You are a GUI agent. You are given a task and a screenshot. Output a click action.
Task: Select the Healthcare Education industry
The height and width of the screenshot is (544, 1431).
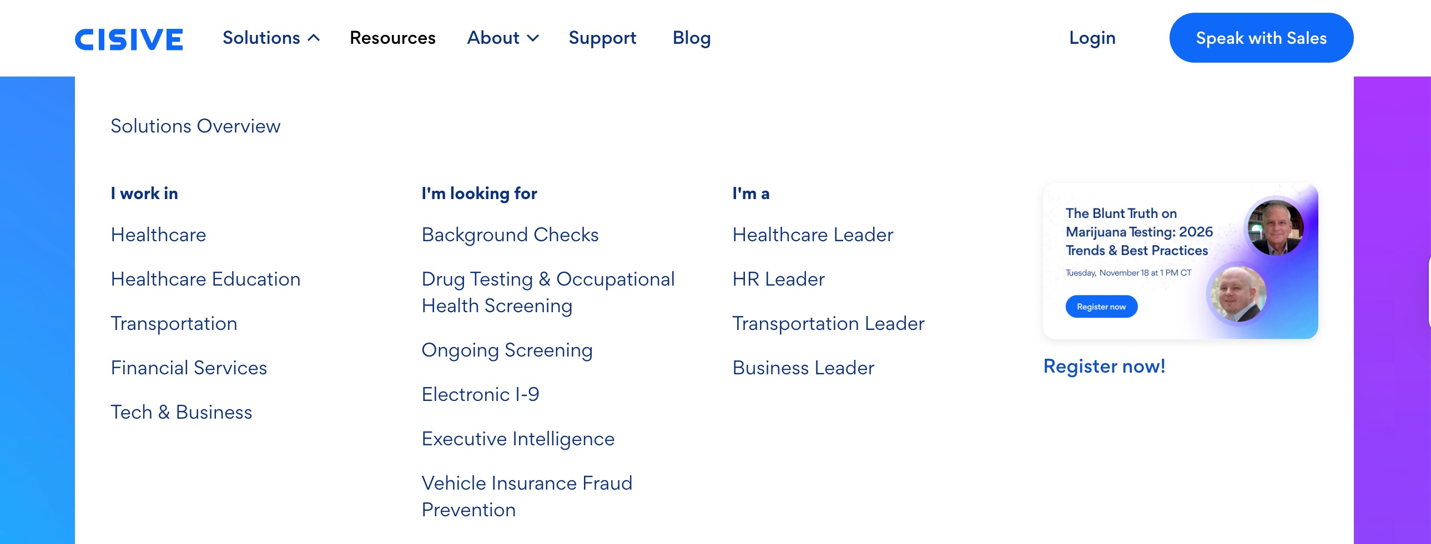click(x=205, y=279)
